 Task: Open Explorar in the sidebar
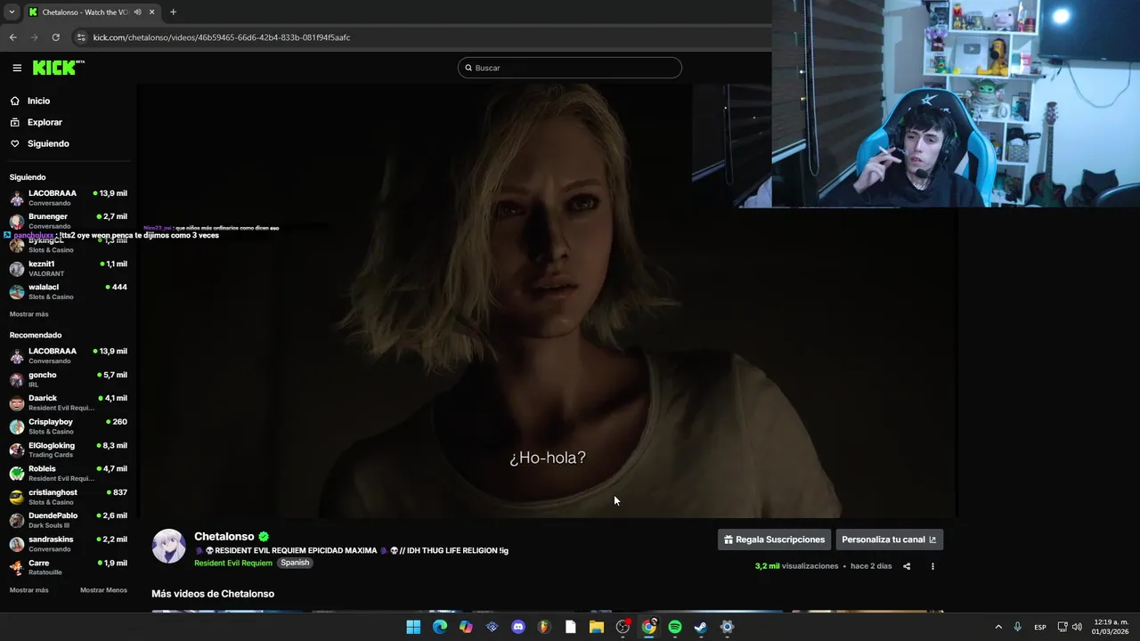click(67, 122)
